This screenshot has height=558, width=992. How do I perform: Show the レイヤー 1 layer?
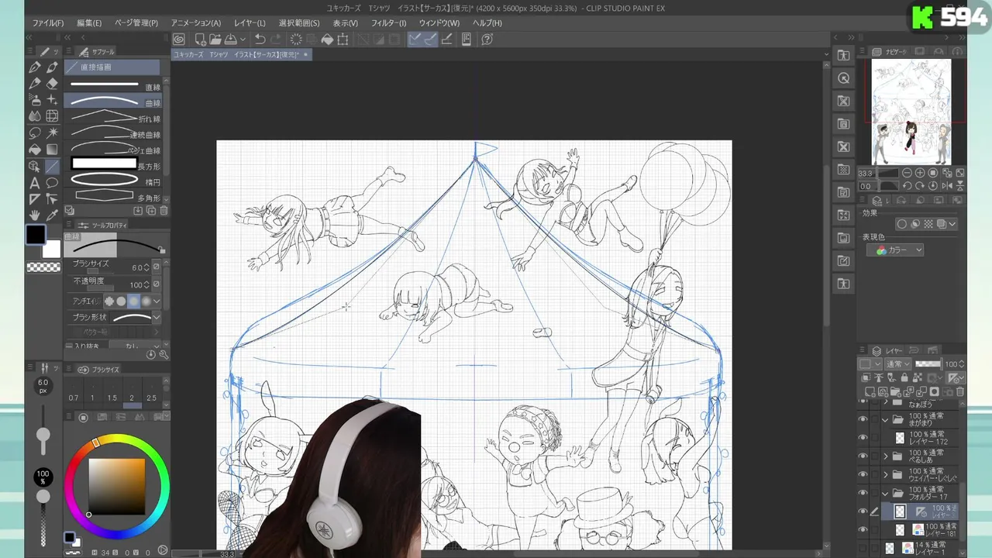(863, 548)
